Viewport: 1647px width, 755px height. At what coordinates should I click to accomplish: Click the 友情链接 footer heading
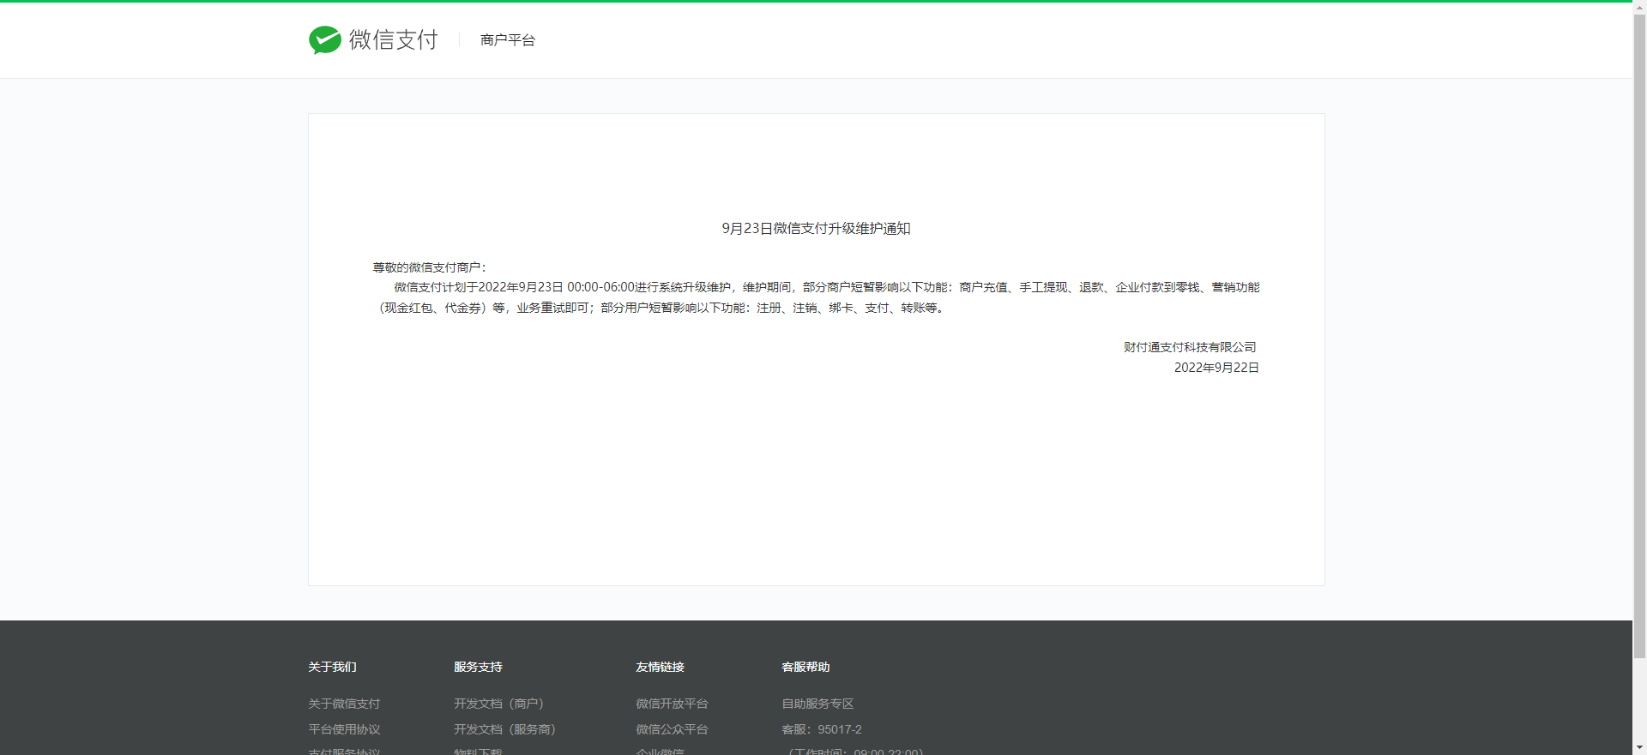(x=660, y=667)
